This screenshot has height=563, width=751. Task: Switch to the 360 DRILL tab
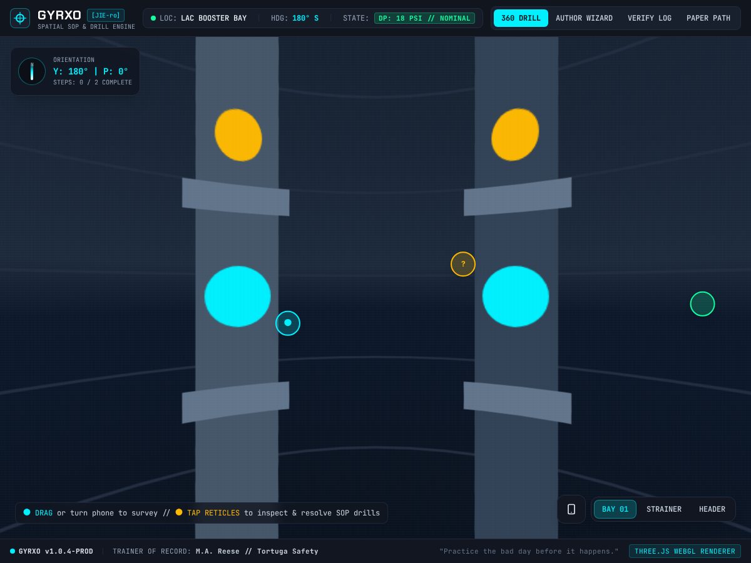(521, 18)
